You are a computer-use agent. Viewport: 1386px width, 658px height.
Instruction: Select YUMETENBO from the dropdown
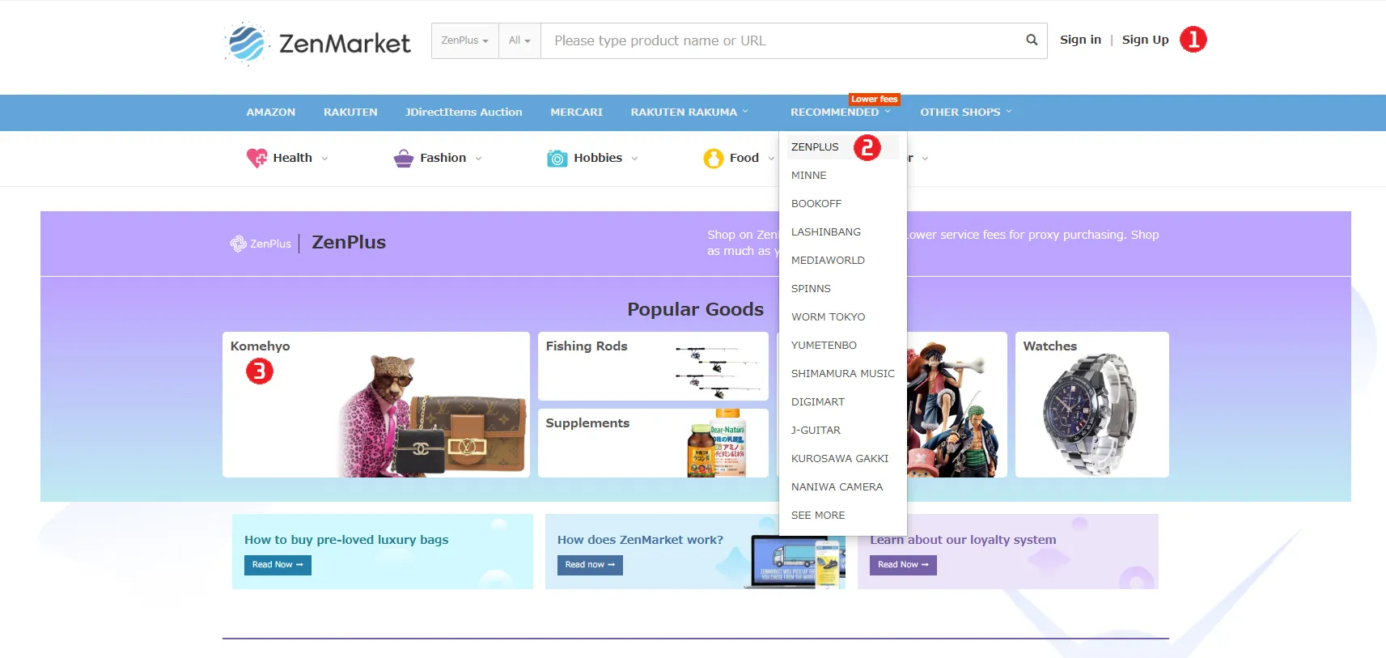click(824, 346)
